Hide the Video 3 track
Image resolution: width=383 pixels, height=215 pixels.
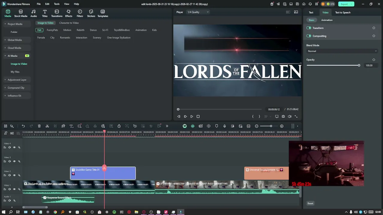14,161
